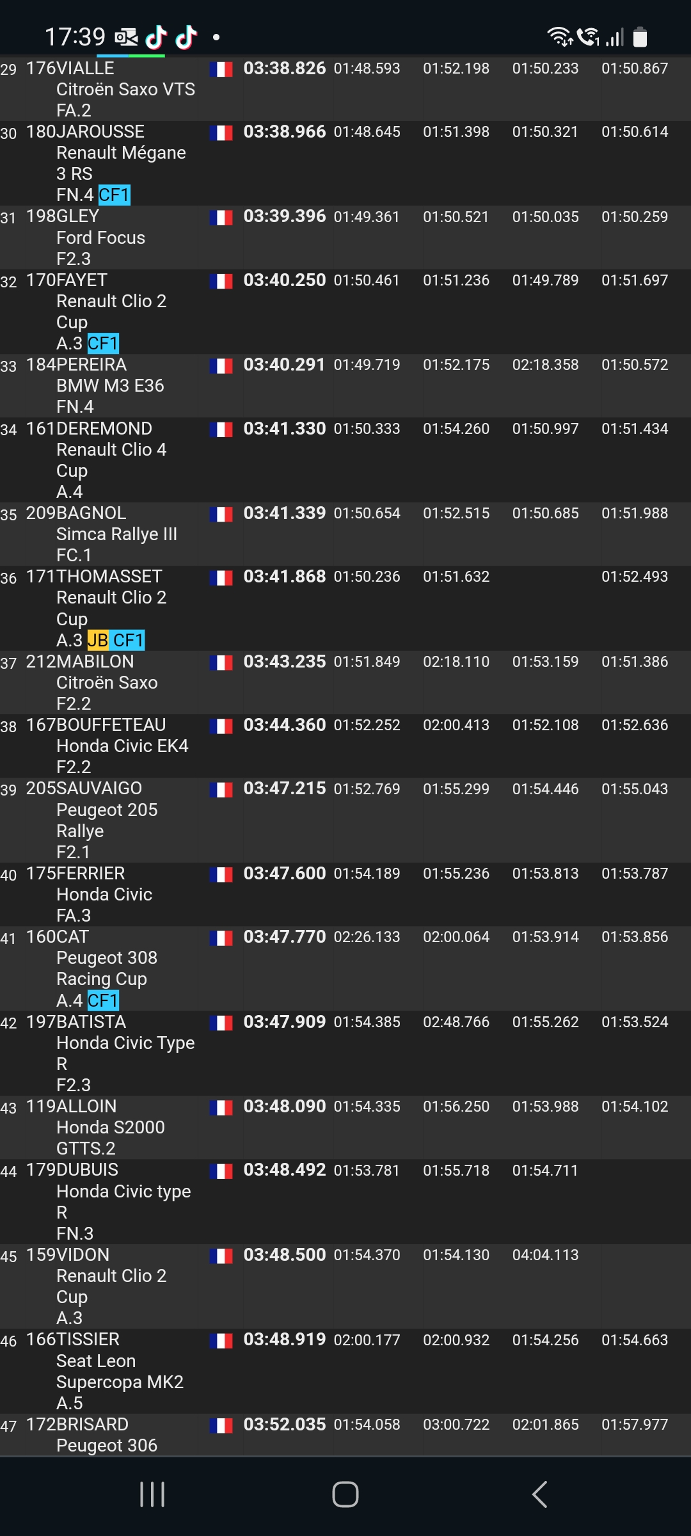Open the recent apps navigation button

(x=152, y=1494)
